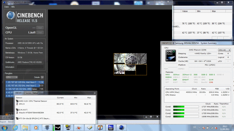Open the red bug application taskbar icon
The height and width of the screenshot is (131, 234).
pos(79,128)
